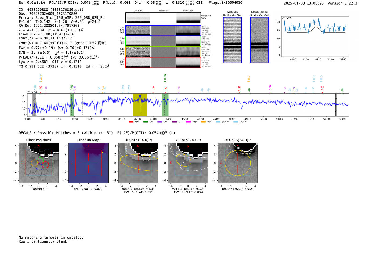Click the (K)CaII legend swatch
Viewport: 376px width, 256px height.
coord(218,122)
